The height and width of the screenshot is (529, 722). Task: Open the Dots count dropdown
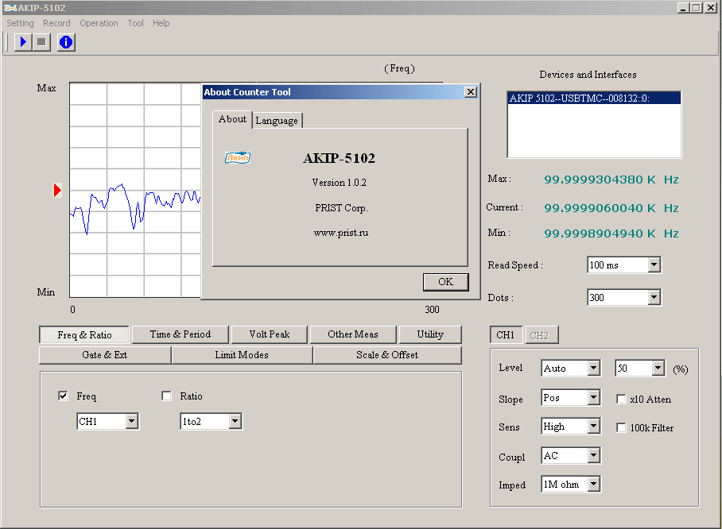[654, 298]
